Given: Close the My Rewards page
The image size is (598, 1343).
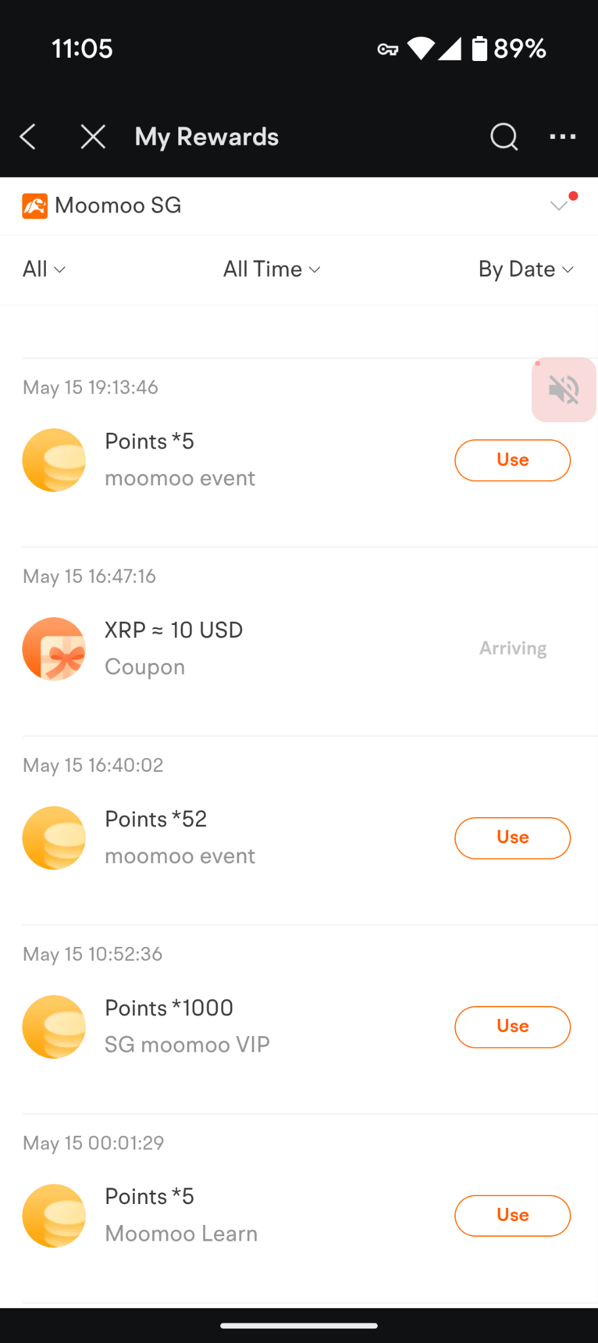Looking at the screenshot, I should 93,137.
